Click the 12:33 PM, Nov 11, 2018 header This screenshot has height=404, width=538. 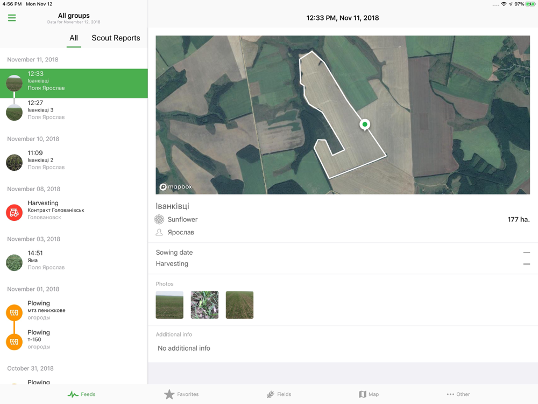[342, 18]
